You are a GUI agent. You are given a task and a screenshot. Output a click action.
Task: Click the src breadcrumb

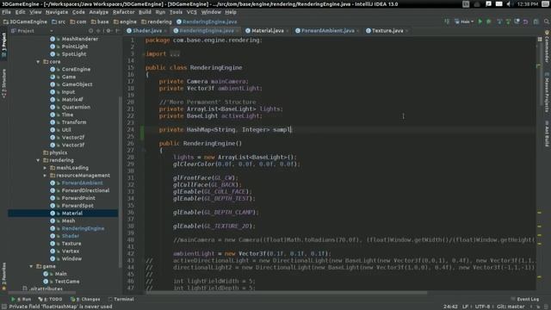pos(59,22)
